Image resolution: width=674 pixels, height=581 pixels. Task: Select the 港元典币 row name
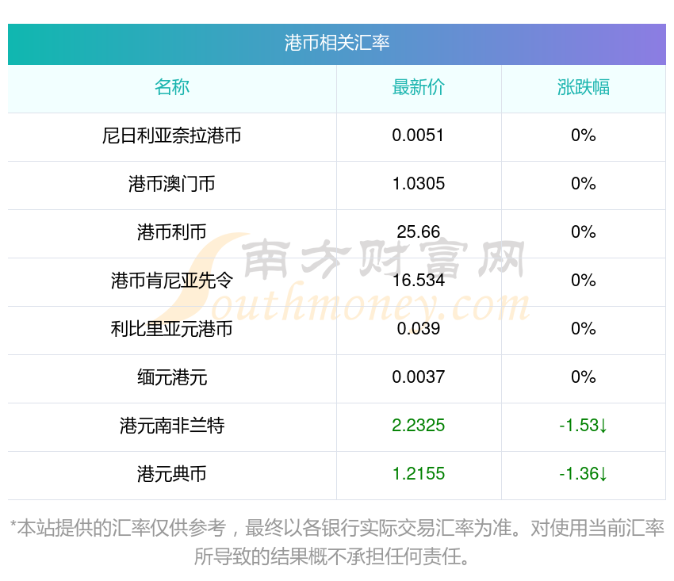[172, 474]
